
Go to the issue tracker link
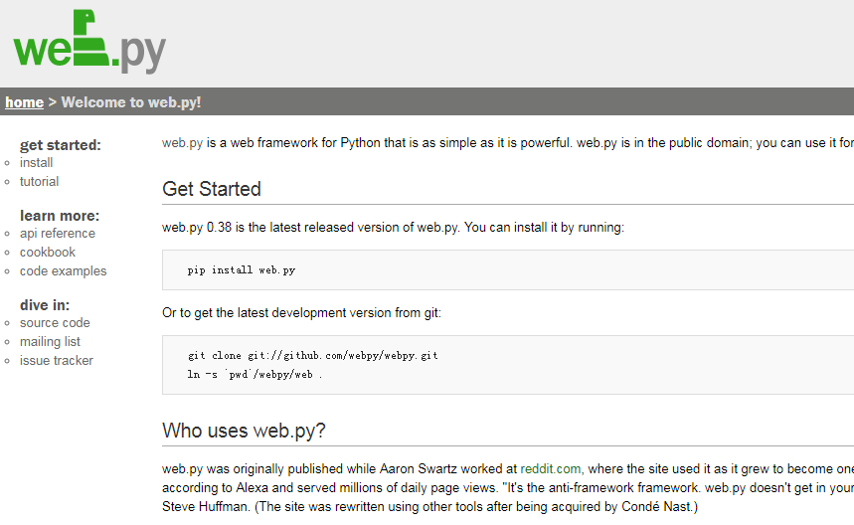[57, 361]
